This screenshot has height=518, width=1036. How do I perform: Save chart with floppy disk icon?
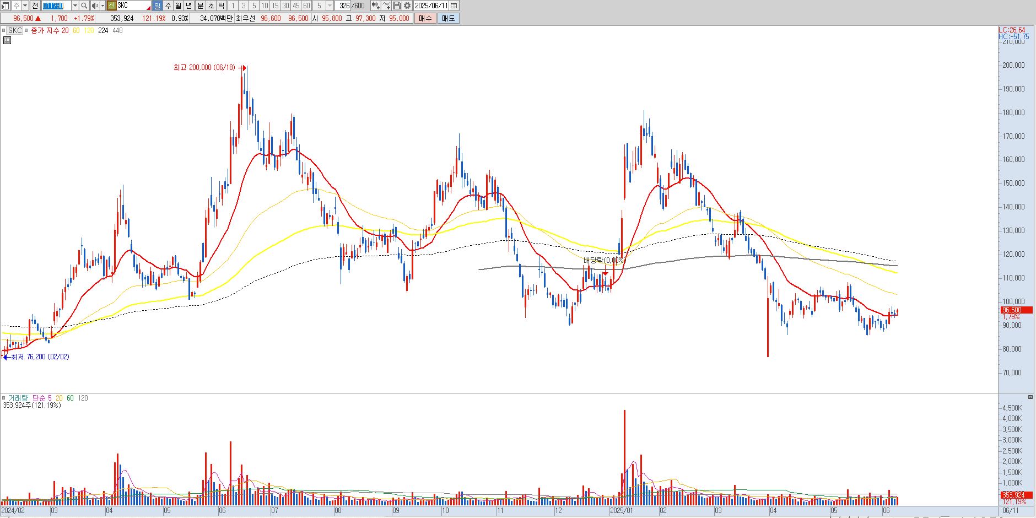point(397,6)
